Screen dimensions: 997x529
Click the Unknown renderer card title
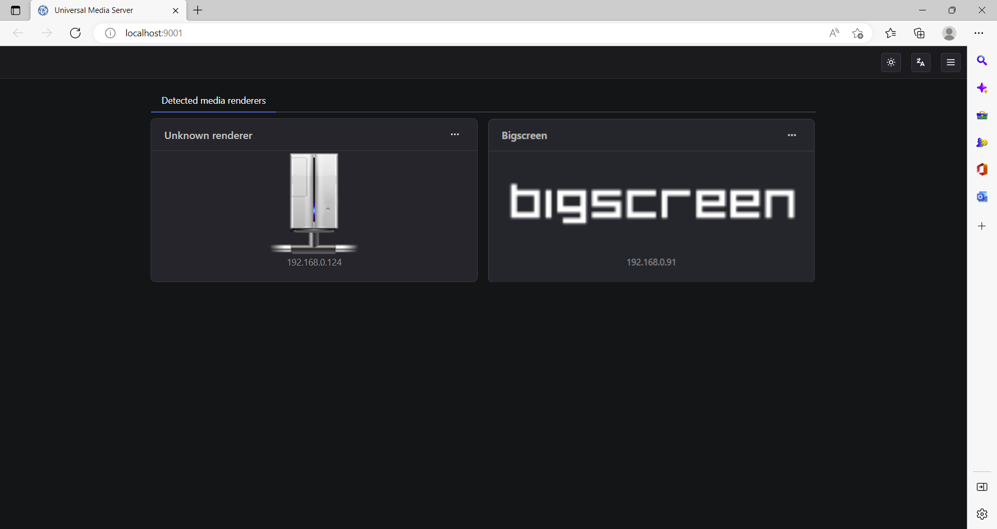pyautogui.click(x=208, y=135)
